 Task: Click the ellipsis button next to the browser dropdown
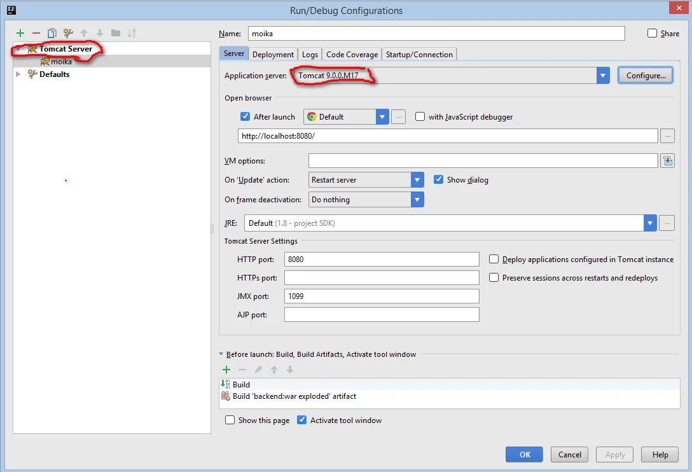tap(399, 117)
